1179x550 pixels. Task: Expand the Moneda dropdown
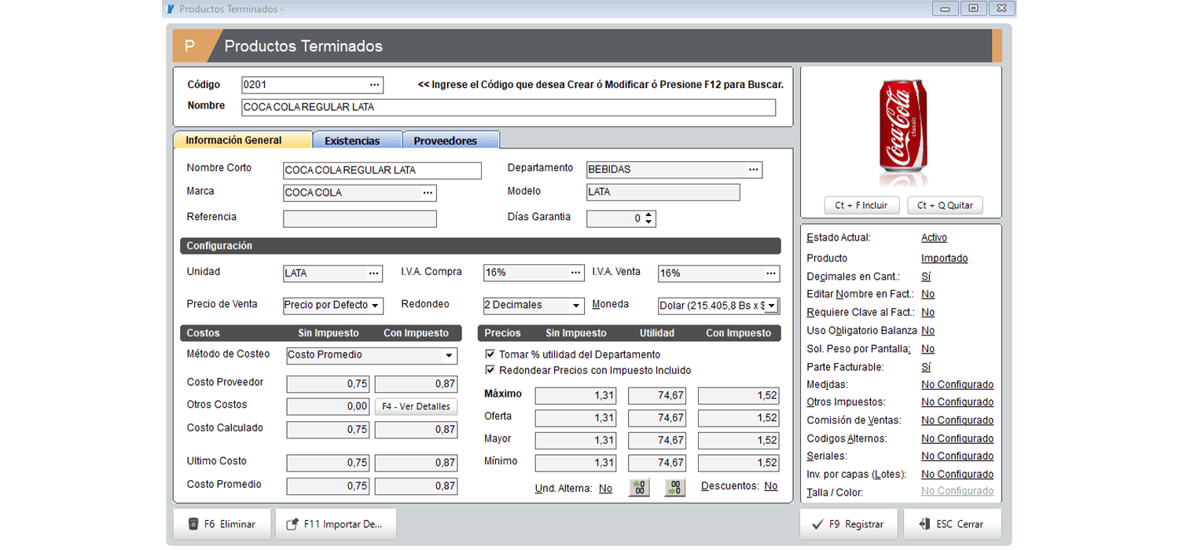pos(772,306)
